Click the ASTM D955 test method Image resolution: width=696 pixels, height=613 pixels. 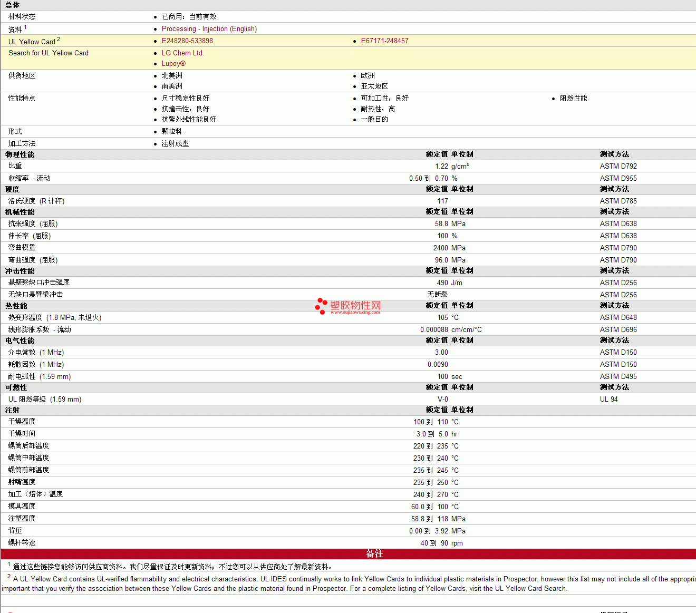tap(618, 179)
